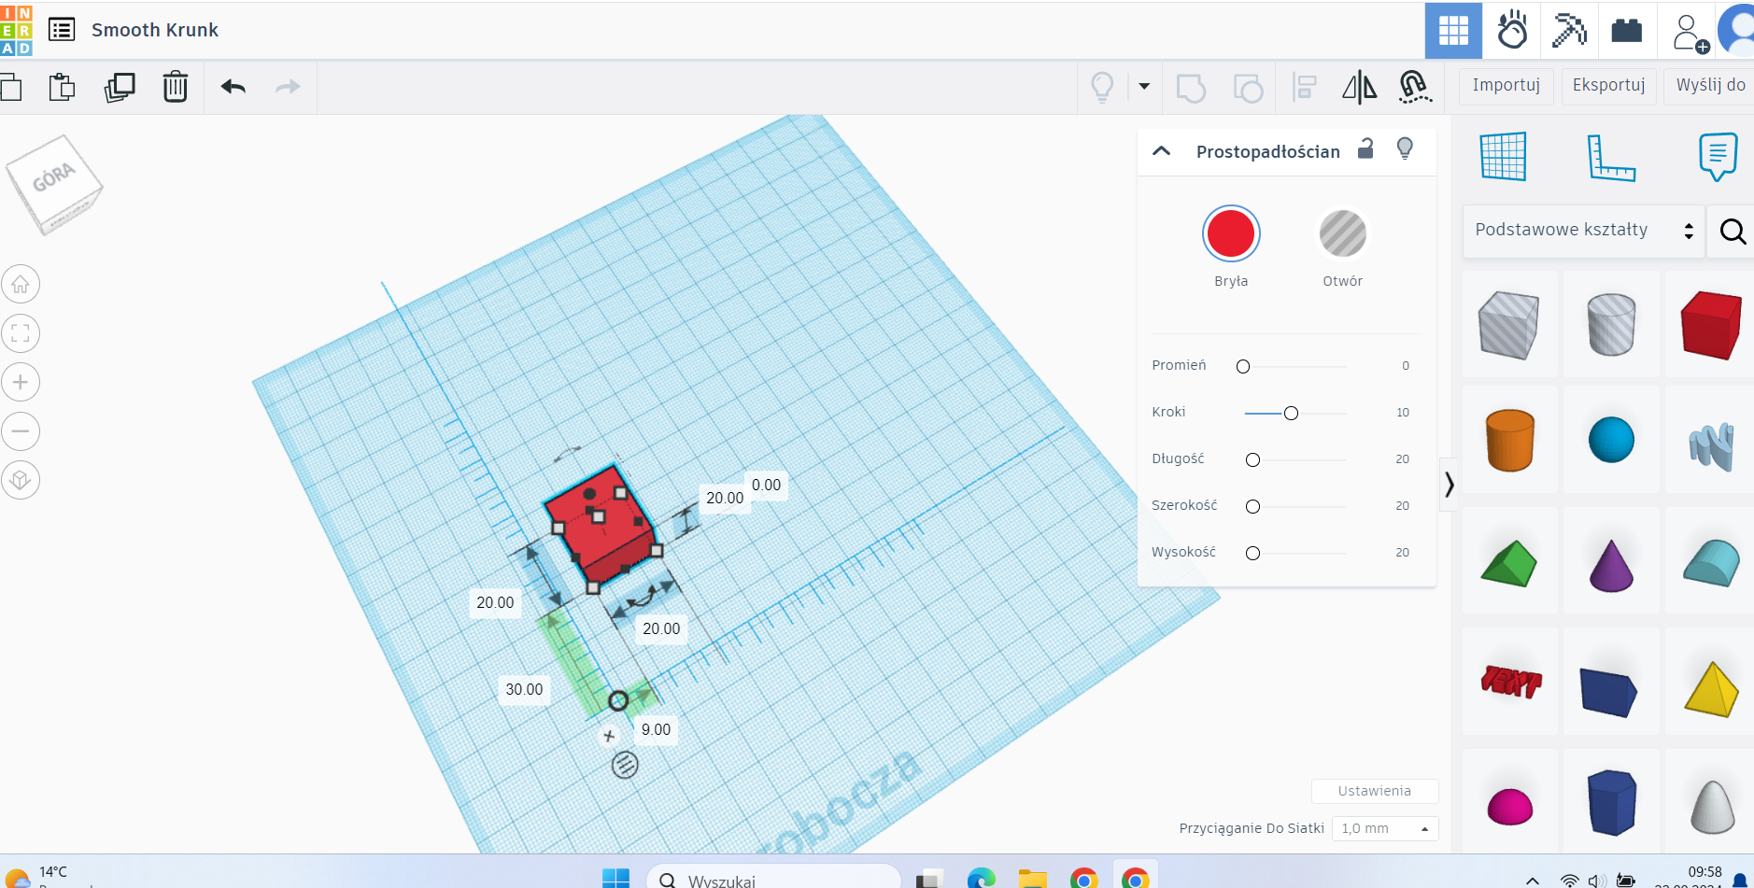This screenshot has height=888, width=1754.
Task: Toggle show all hidden objects lightbulb
Action: click(x=1102, y=87)
